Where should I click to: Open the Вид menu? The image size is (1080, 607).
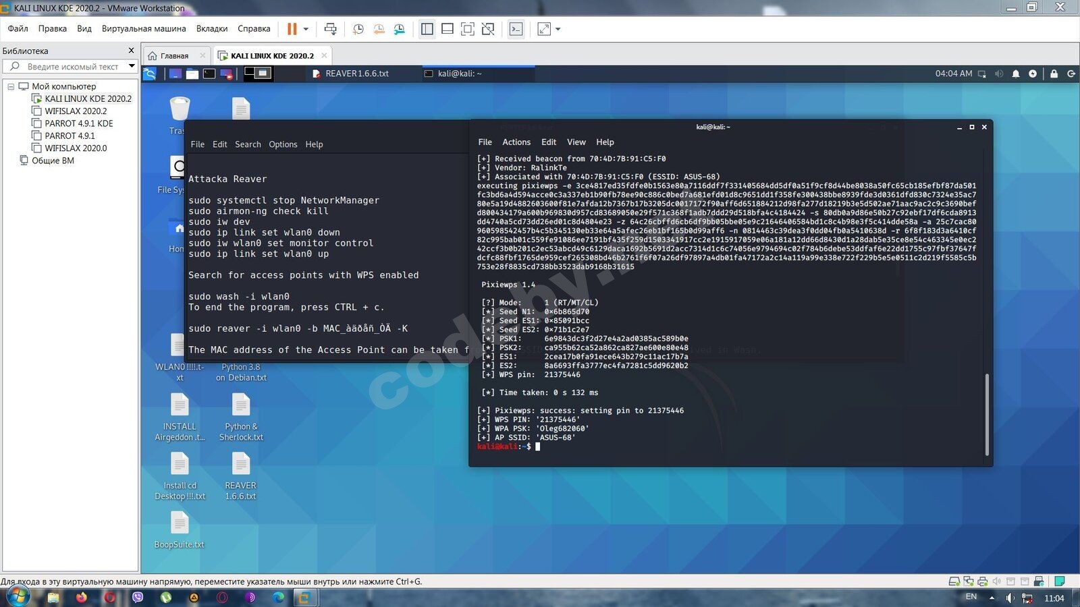pos(84,28)
